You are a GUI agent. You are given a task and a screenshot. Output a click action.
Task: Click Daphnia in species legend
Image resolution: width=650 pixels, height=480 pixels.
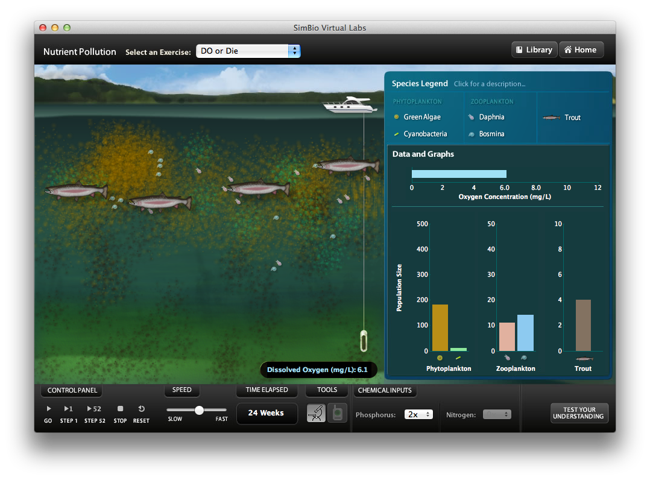[x=491, y=117]
